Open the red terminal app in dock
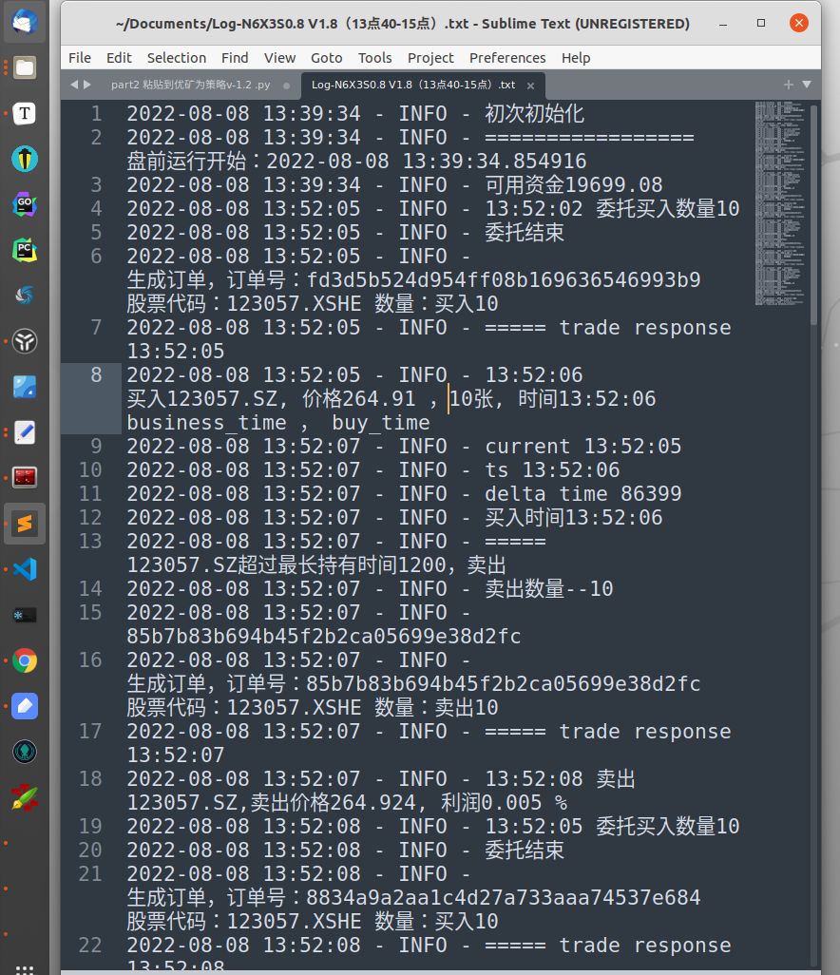840x975 pixels. [25, 478]
